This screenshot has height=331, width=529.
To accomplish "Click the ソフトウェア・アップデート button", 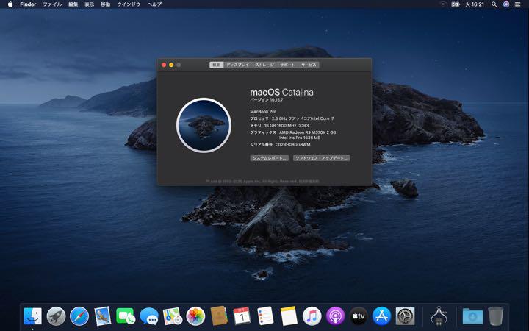I will tap(321, 158).
